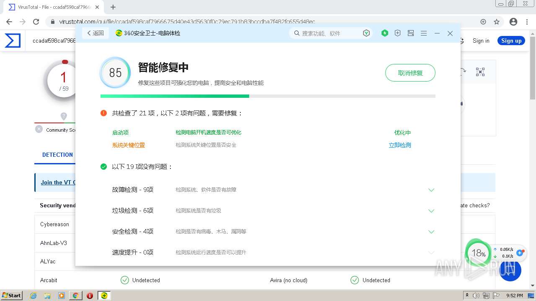Expand the 垃圾检测 - 6项 row chevron

(431, 211)
